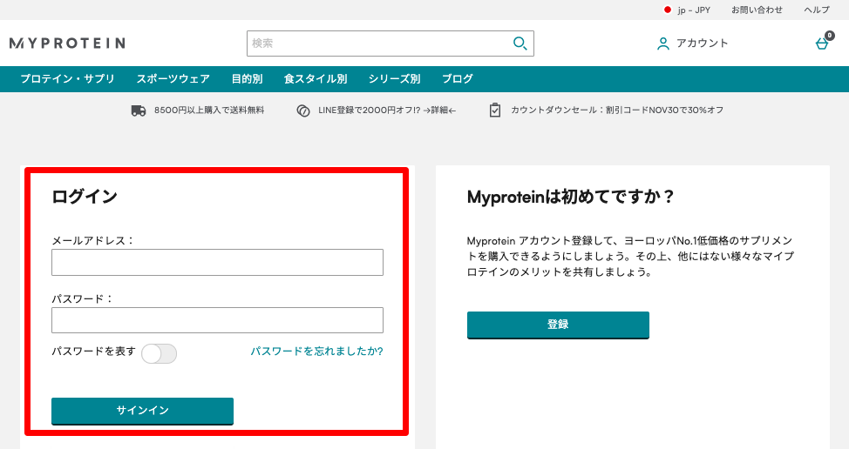Open the プロテイン・サプリ menu
This screenshot has height=449, width=849.
(x=68, y=79)
